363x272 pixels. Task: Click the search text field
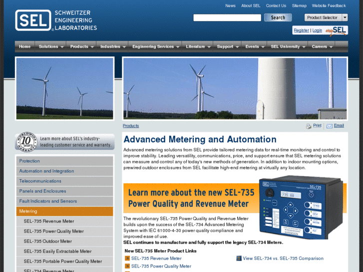coord(227,17)
